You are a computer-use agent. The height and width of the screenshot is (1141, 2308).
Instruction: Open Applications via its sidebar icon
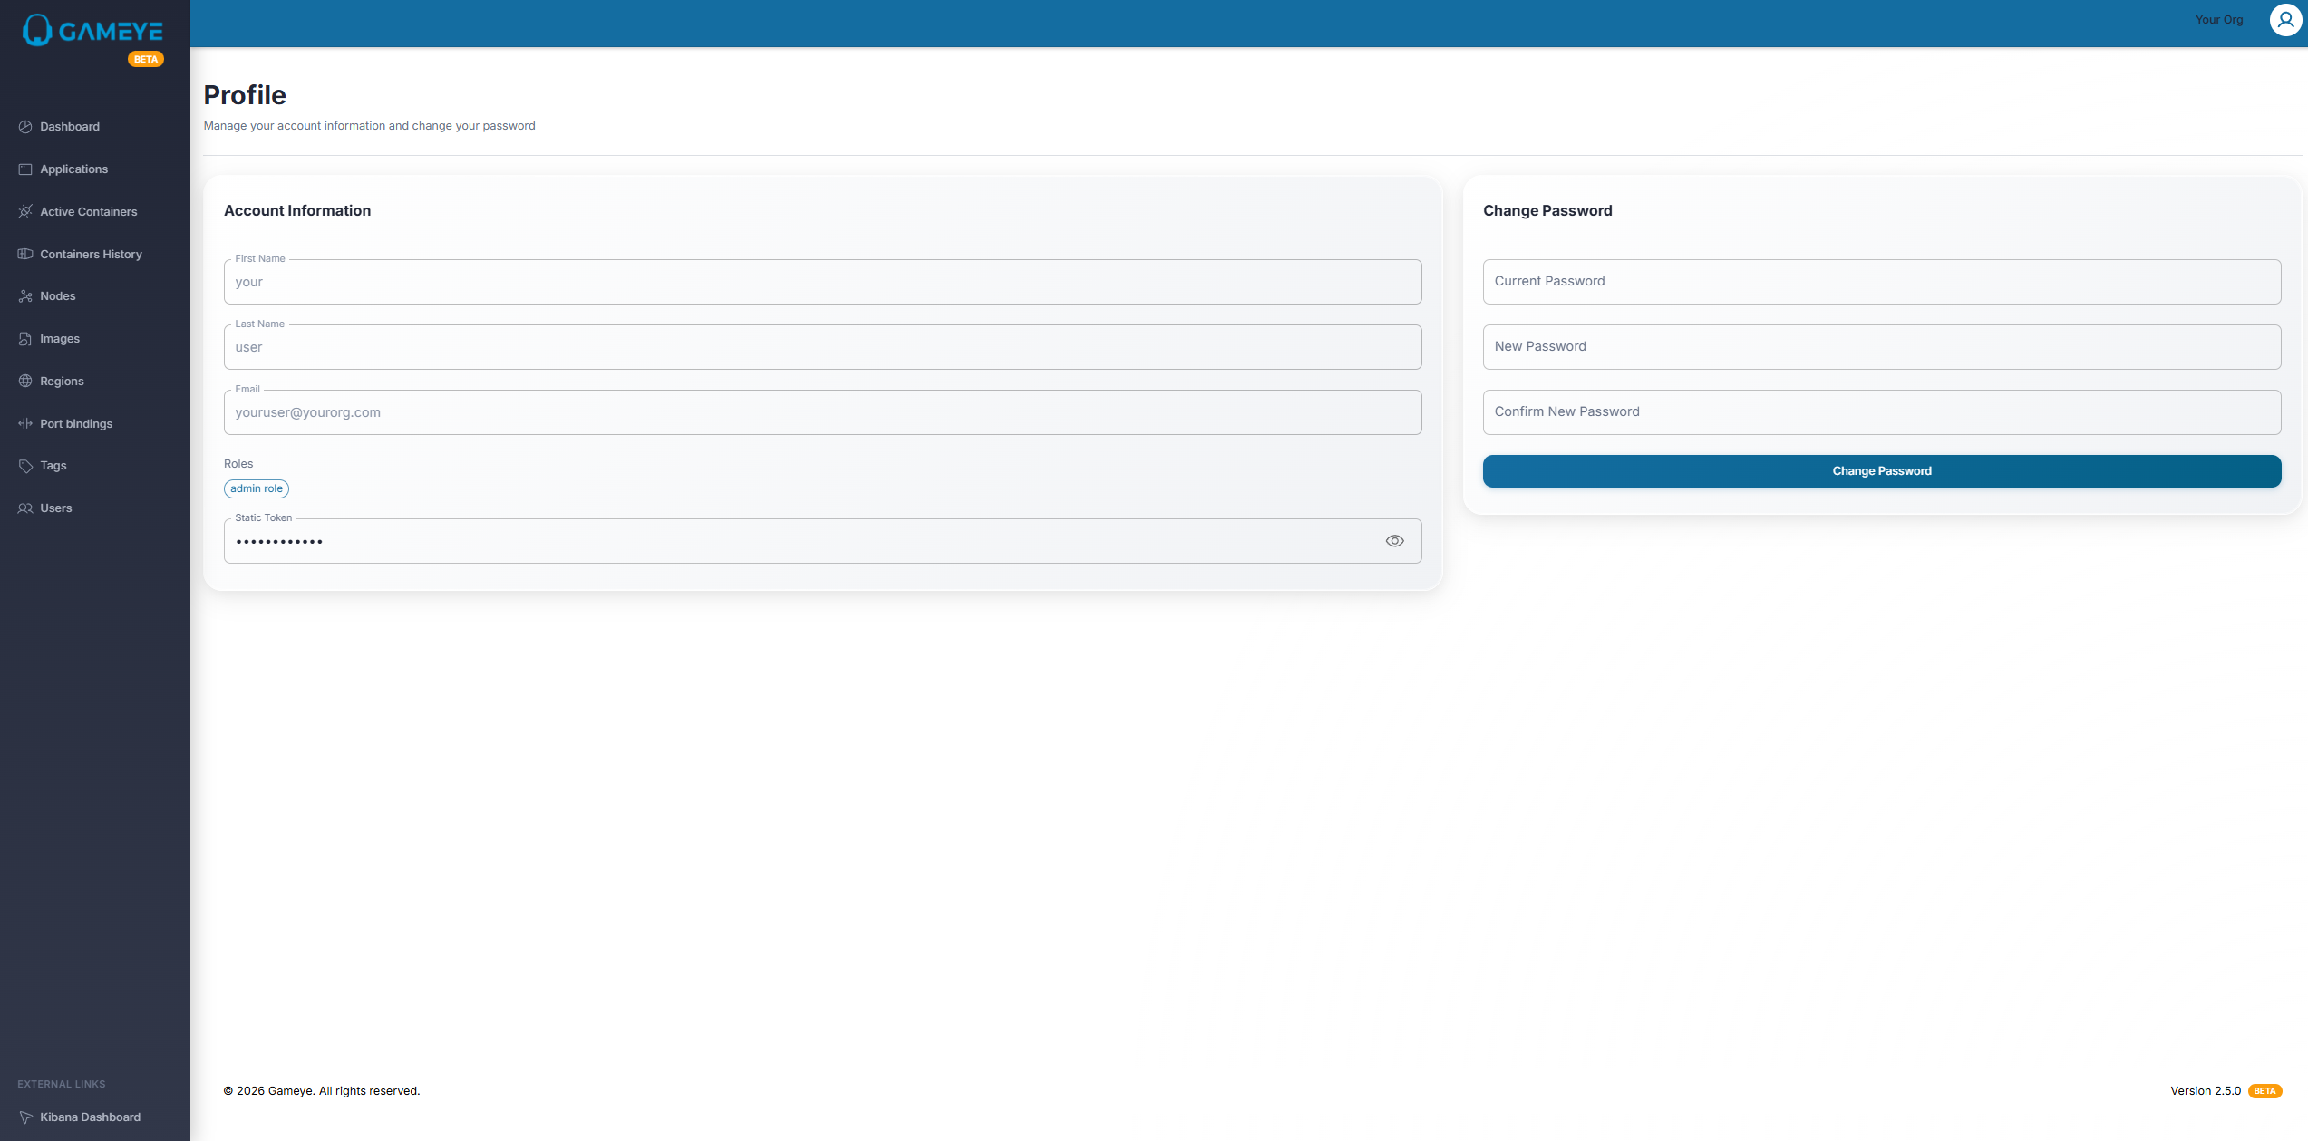[x=25, y=169]
